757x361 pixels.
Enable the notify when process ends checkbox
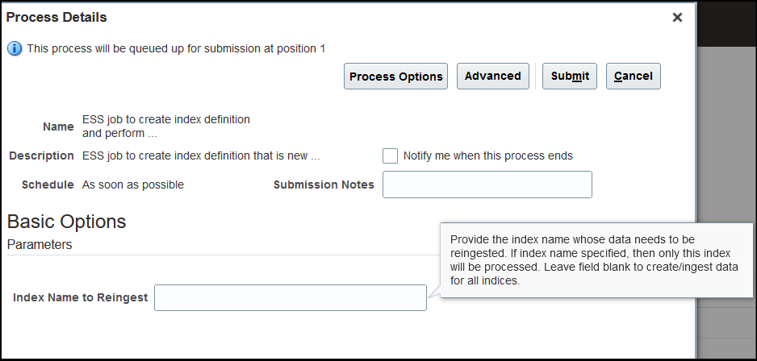click(391, 156)
